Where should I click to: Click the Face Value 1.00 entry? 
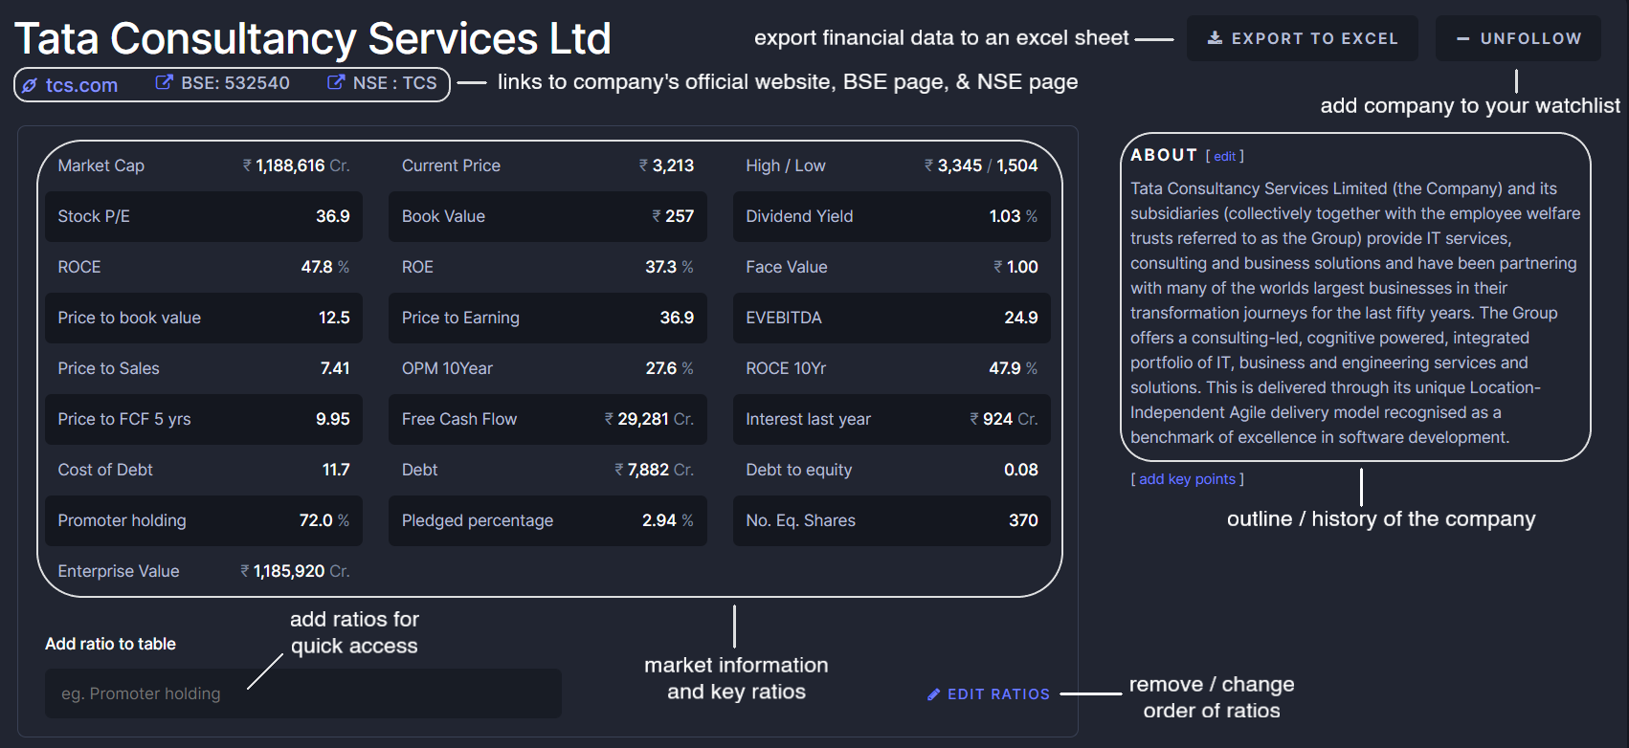pos(892,267)
